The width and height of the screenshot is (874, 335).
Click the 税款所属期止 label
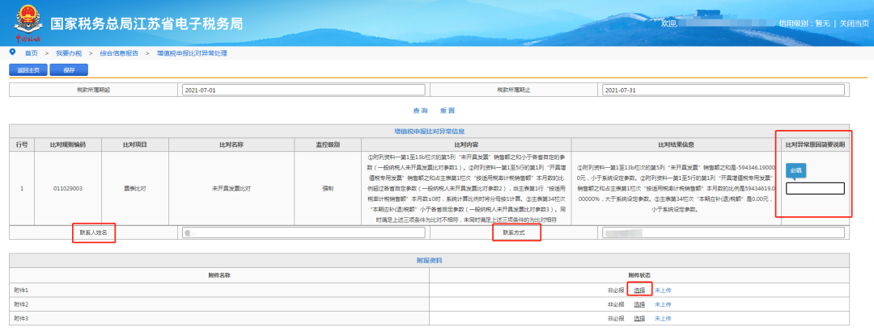(x=514, y=90)
